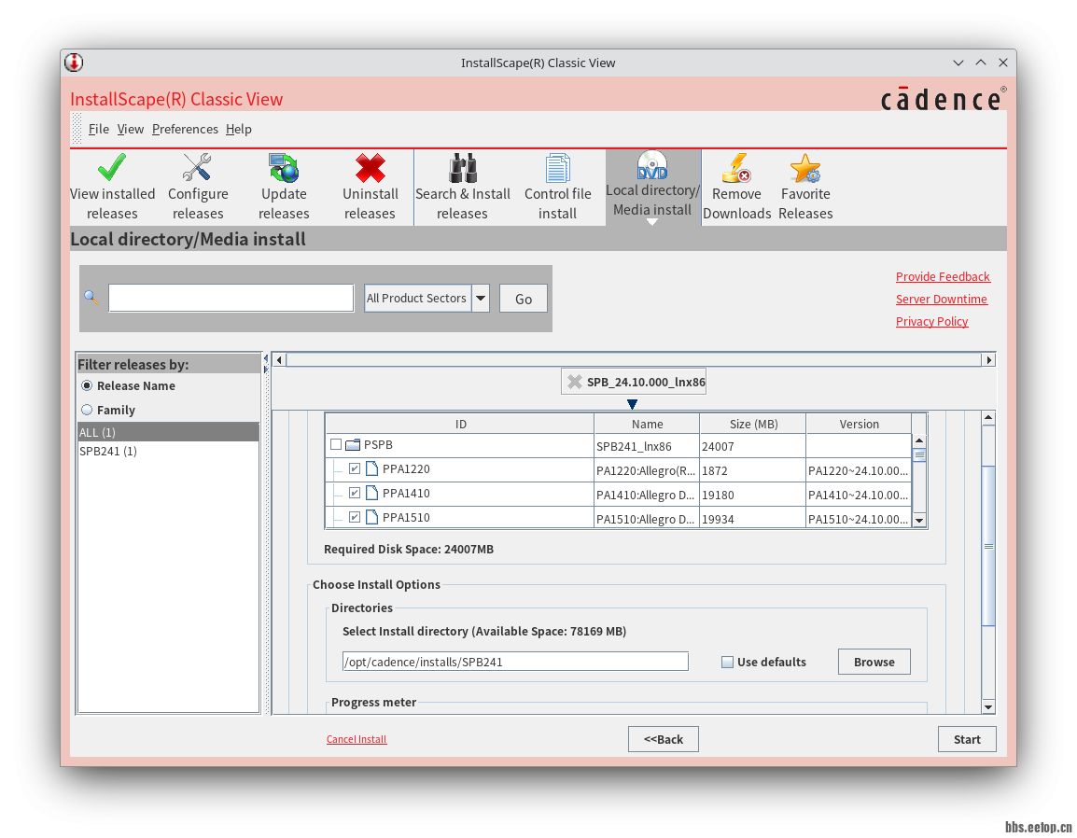Screen dimensions: 1077x838
Task: Open the Preferences menu
Action: point(185,129)
